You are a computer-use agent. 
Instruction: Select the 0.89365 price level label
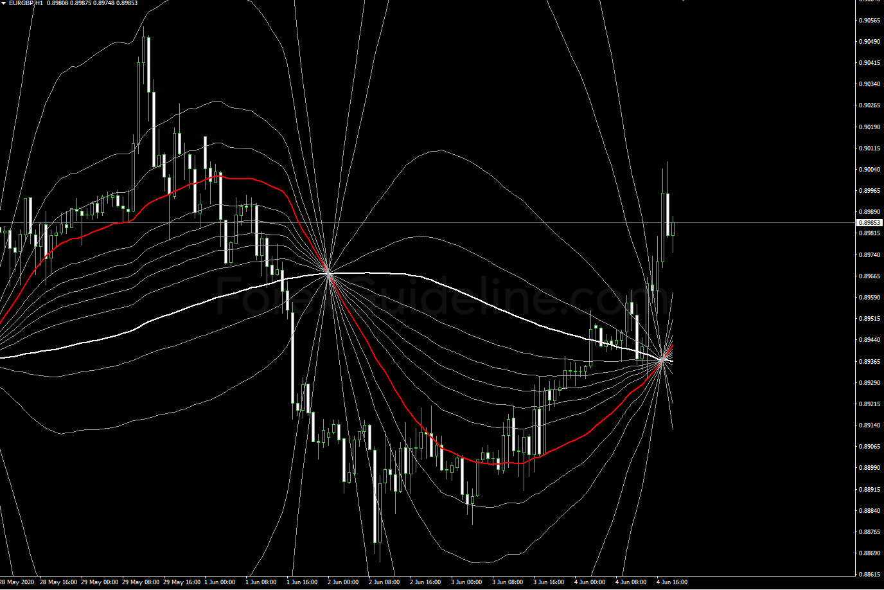(870, 362)
